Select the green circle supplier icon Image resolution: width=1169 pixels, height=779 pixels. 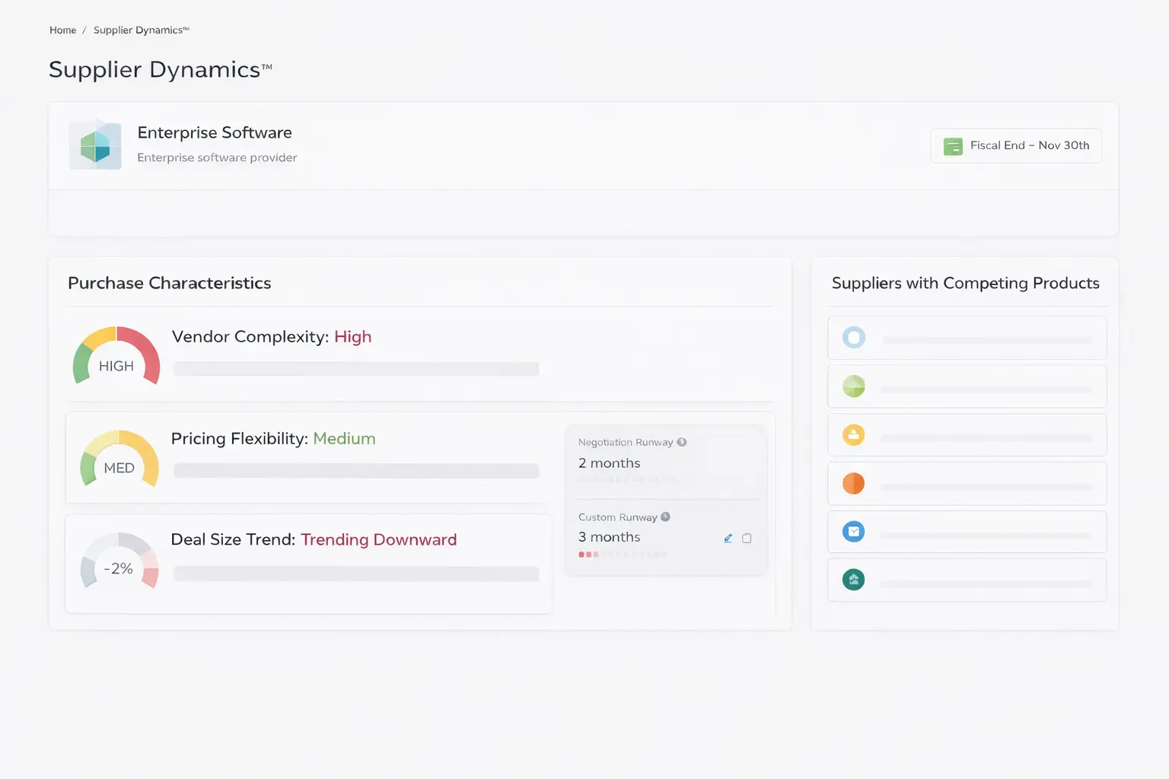(854, 386)
